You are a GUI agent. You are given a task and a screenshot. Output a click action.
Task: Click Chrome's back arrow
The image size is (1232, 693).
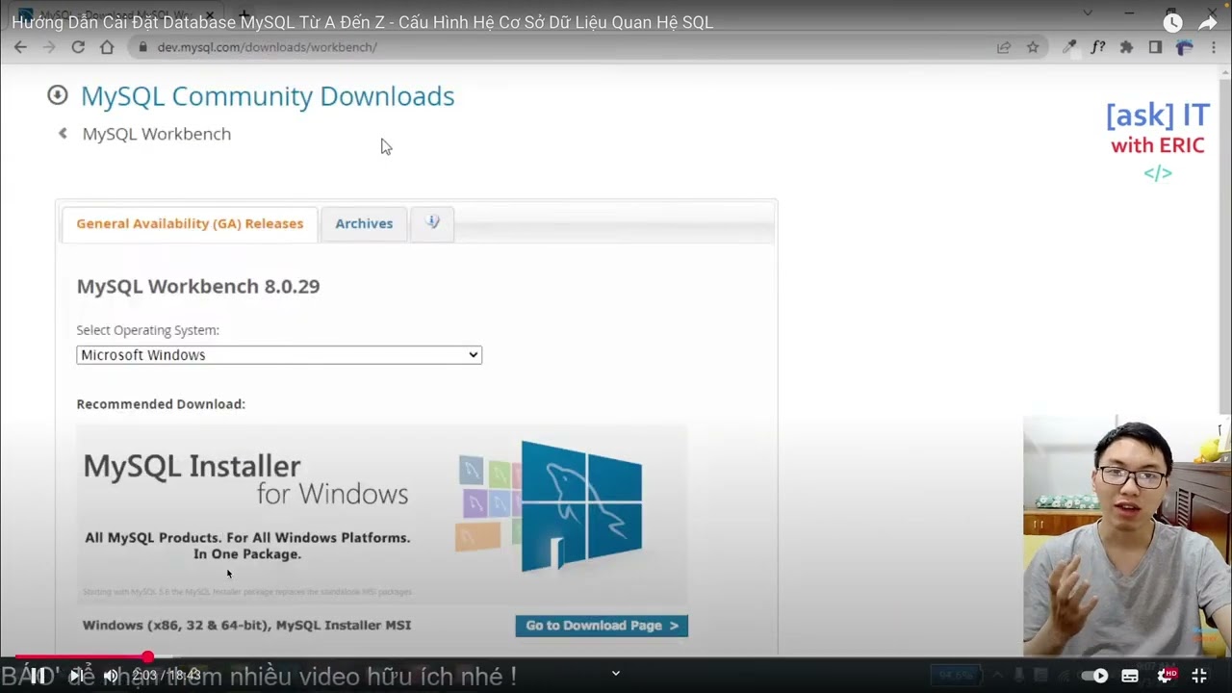(20, 46)
